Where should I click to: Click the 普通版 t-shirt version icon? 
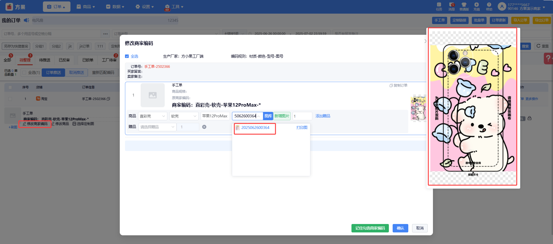(x=464, y=6)
